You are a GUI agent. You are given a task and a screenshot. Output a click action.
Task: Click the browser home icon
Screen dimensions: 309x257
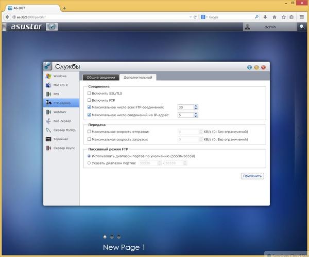274,17
